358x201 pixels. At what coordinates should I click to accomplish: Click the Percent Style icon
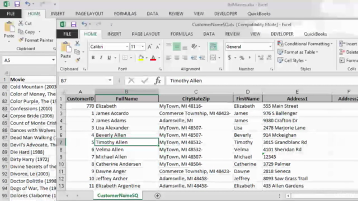point(242,58)
